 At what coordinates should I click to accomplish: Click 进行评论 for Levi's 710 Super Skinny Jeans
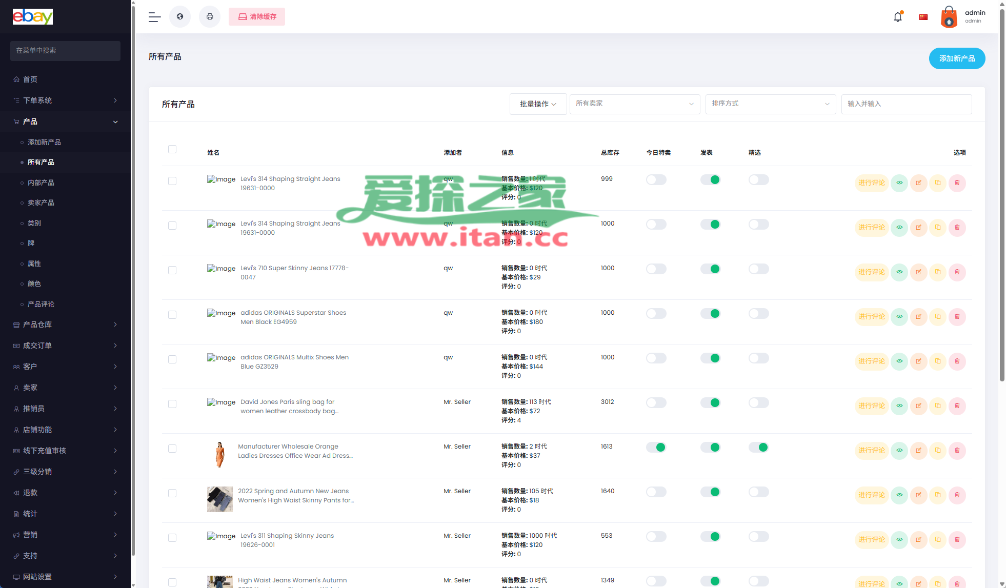[x=872, y=272]
